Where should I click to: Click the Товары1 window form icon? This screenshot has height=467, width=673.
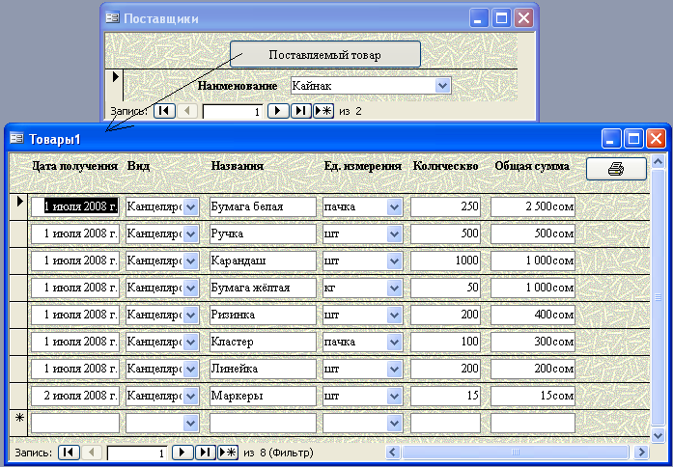(16, 139)
